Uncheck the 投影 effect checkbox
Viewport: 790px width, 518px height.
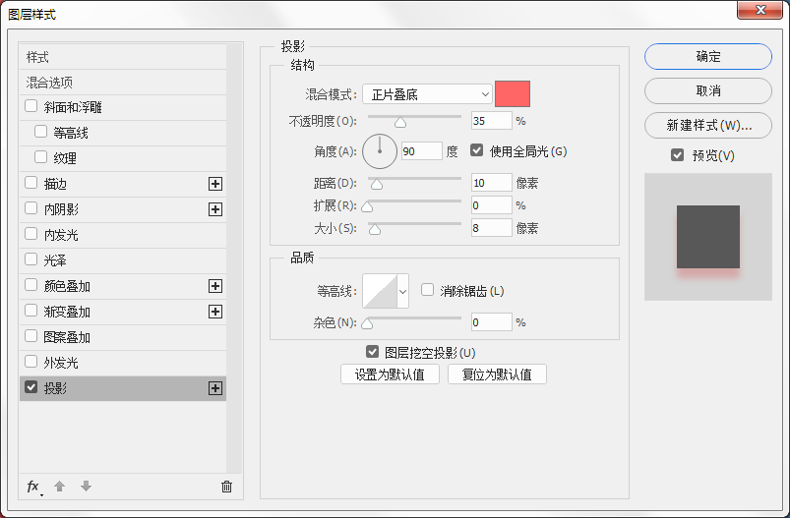pyautogui.click(x=31, y=387)
